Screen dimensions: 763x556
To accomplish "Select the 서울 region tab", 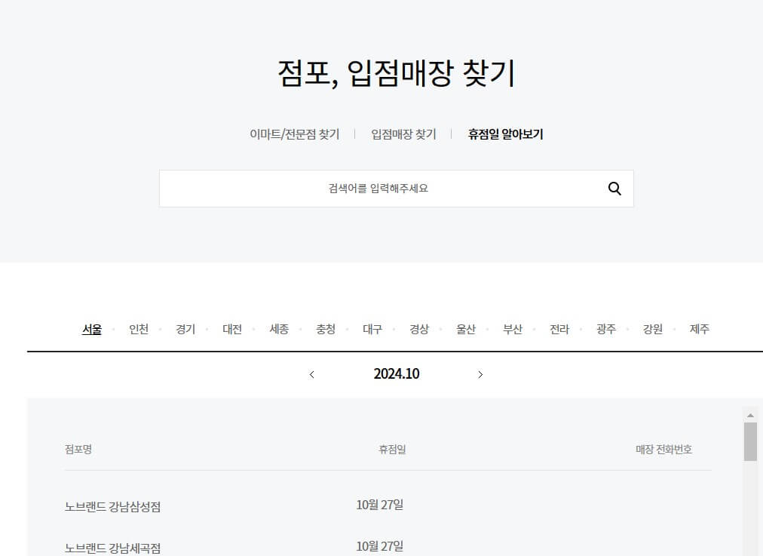I will pyautogui.click(x=92, y=328).
